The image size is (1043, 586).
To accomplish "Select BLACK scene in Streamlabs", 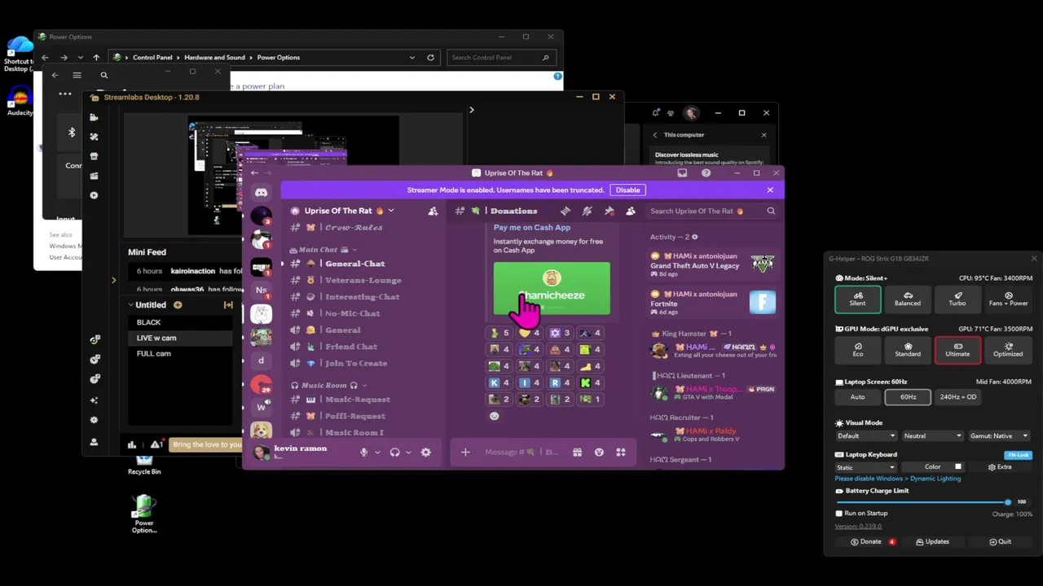I will pyautogui.click(x=179, y=322).
